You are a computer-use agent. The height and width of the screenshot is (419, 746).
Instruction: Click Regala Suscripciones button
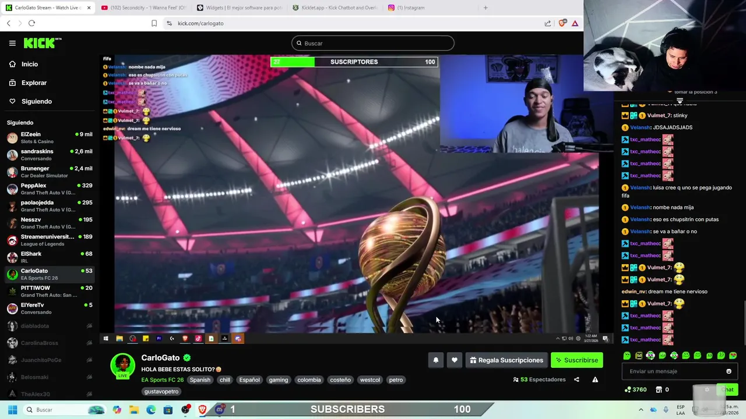point(506,360)
